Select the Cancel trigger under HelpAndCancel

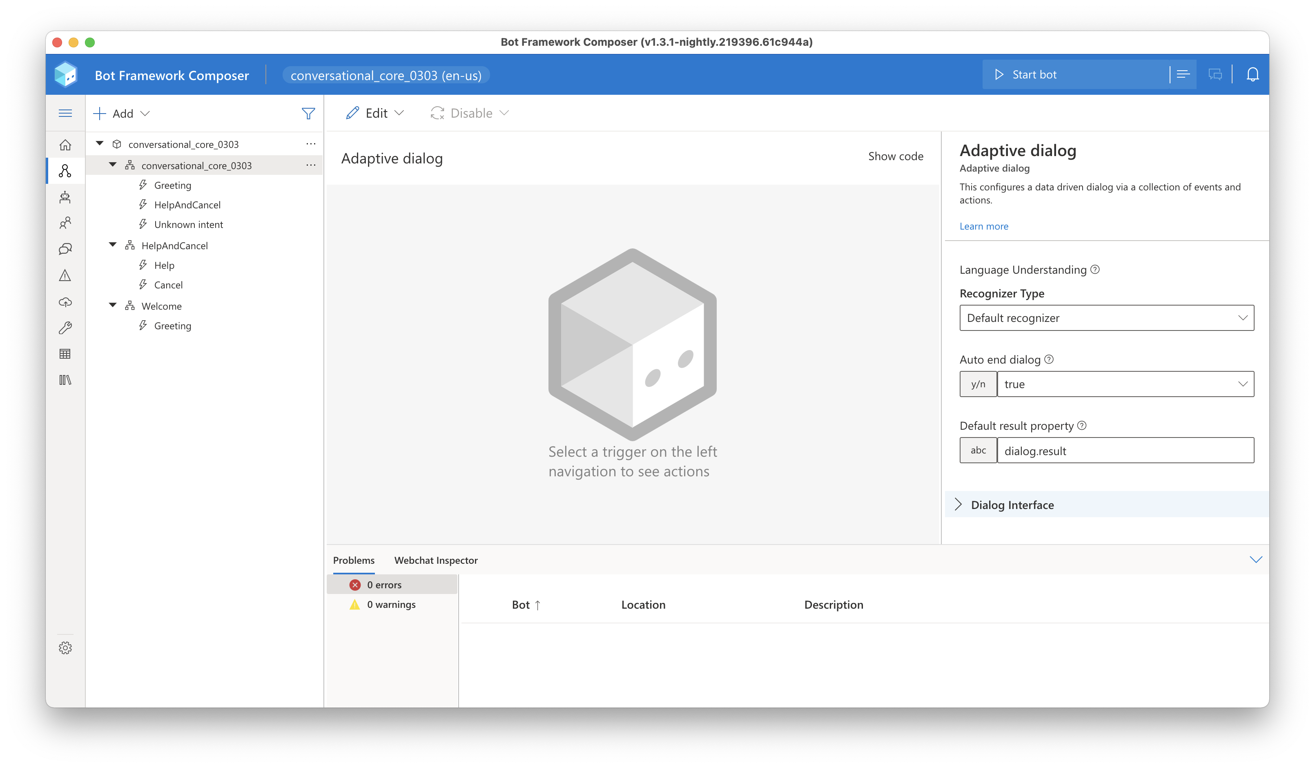pos(168,285)
